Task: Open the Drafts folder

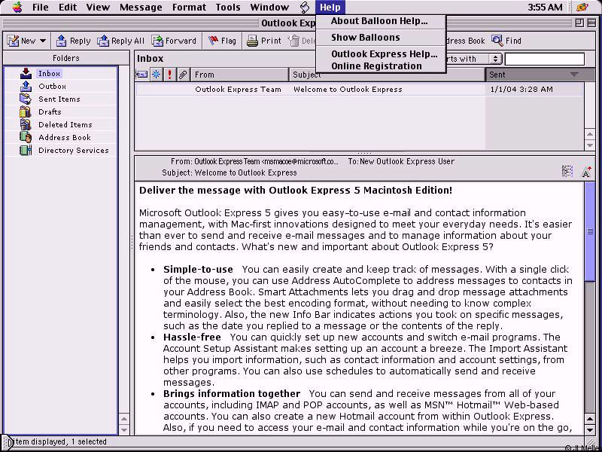Action: [x=50, y=111]
